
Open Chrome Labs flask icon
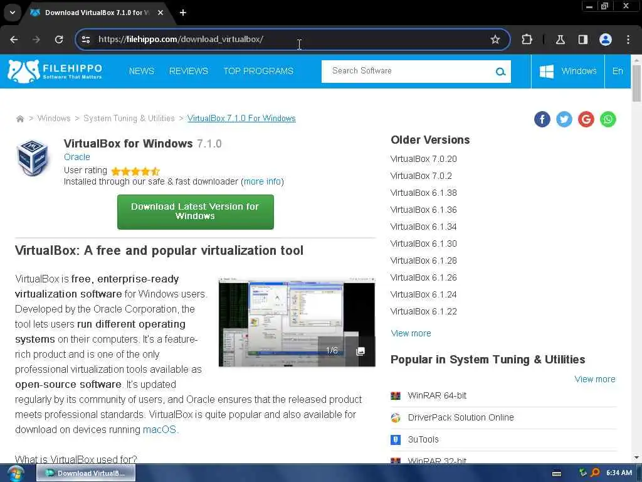(560, 40)
